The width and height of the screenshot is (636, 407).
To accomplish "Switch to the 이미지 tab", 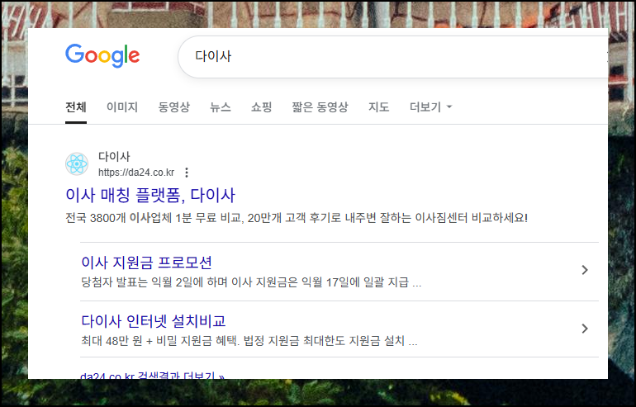I will 122,107.
